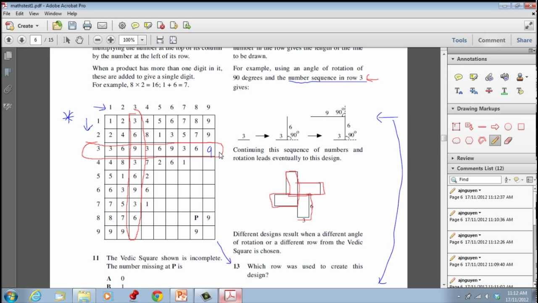Select the Insert Text annotation tool

click(459, 90)
